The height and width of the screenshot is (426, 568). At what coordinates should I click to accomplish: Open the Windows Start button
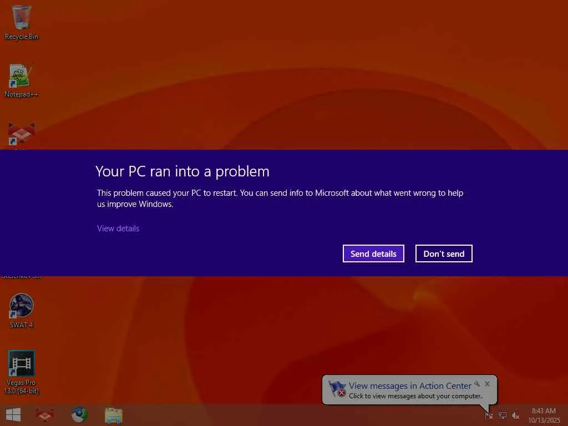click(x=13, y=415)
